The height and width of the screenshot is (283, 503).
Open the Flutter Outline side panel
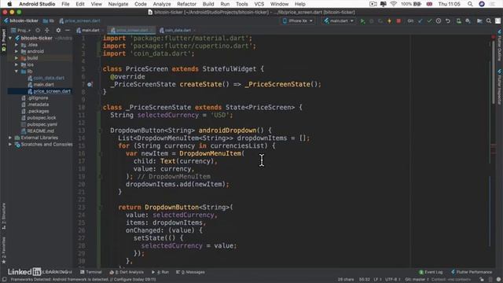[x=500, y=46]
